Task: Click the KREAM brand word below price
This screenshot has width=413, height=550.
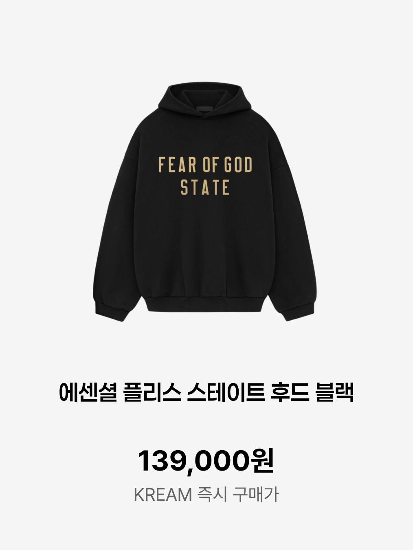Action: pos(163,495)
